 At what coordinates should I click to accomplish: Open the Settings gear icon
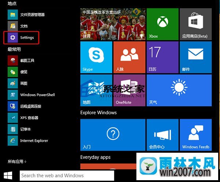coord(12,38)
